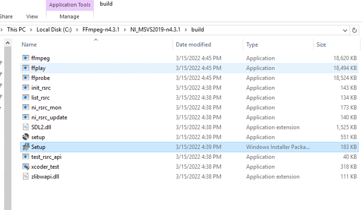Screen dimensions: 362x210
Task: Click the ni_rsrc_mon file icon
Action: click(x=26, y=107)
